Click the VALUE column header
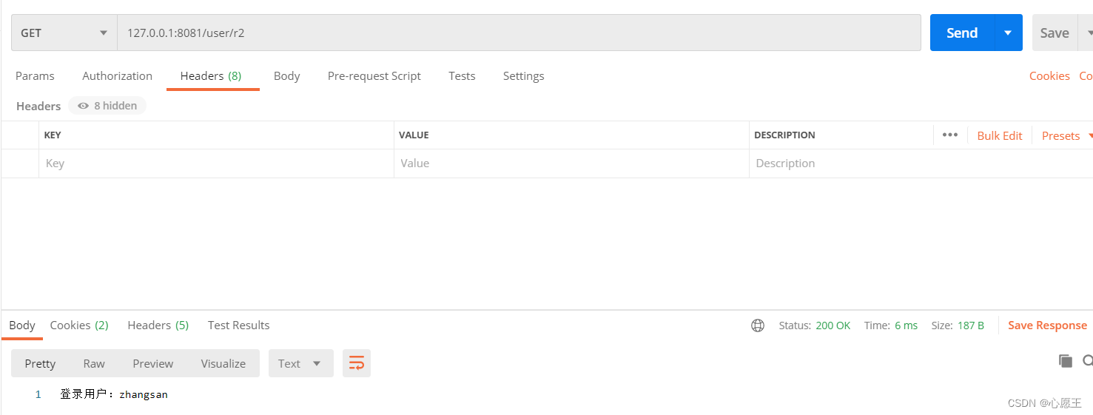 click(x=414, y=135)
